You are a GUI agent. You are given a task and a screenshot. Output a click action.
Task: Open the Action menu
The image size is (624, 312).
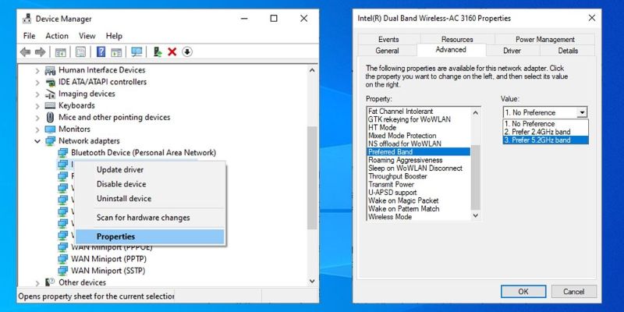57,36
